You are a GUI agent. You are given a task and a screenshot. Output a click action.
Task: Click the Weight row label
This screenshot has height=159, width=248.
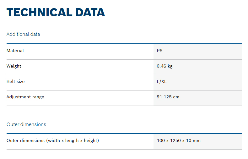[14, 66]
